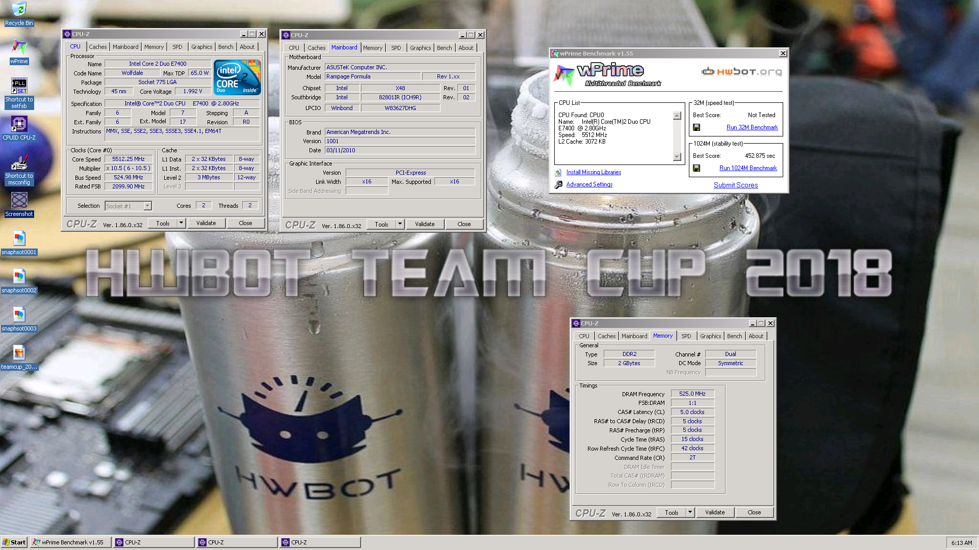Screen dimensions: 979x550
Task: Click the Start button on taskbar
Action: point(14,542)
